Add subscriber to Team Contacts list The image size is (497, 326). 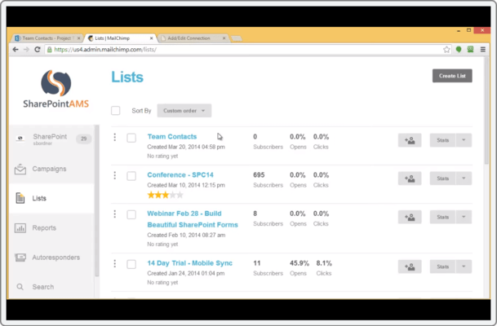tap(410, 140)
